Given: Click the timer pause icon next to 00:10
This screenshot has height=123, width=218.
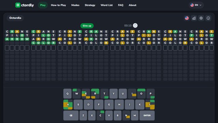Looking at the screenshot, I should click(x=135, y=26).
